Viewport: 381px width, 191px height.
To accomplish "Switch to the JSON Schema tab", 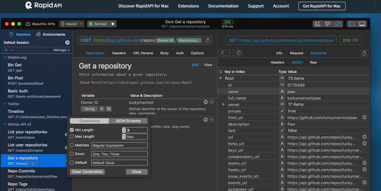I will tap(127, 121).
